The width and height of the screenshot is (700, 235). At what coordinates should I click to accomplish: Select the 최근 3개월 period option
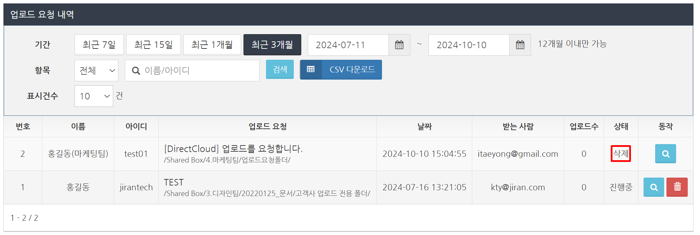click(272, 45)
